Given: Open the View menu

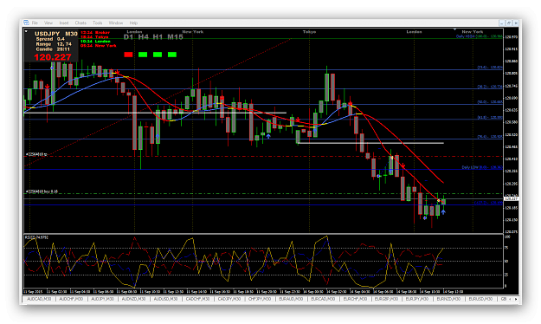Looking at the screenshot, I should coord(48,23).
